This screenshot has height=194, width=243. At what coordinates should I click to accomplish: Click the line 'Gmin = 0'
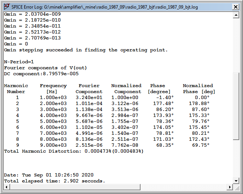16,44
